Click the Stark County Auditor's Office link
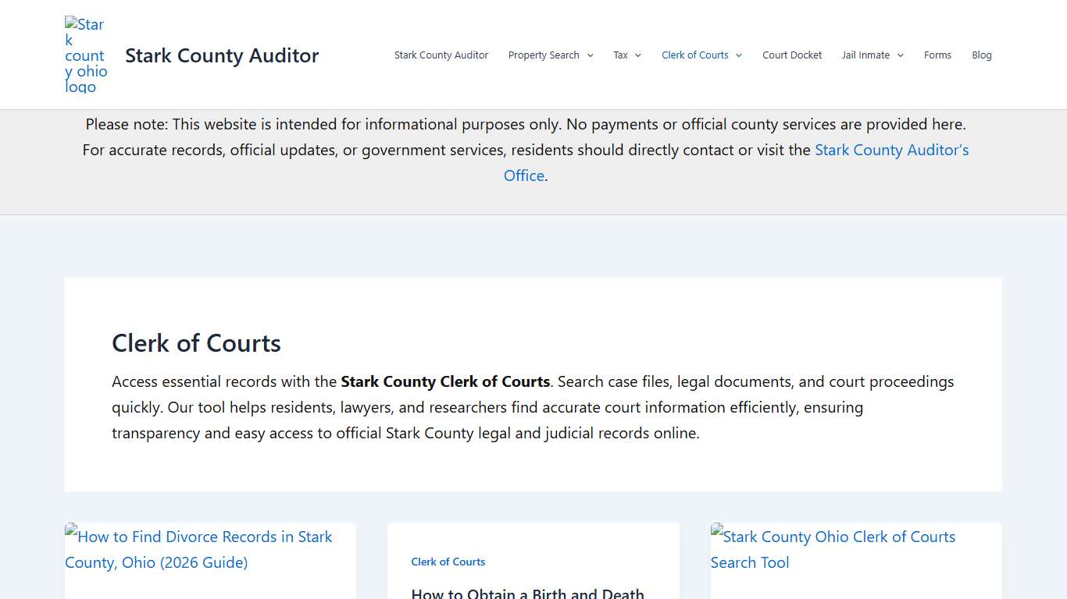Viewport: 1067px width, 599px height. point(892,150)
